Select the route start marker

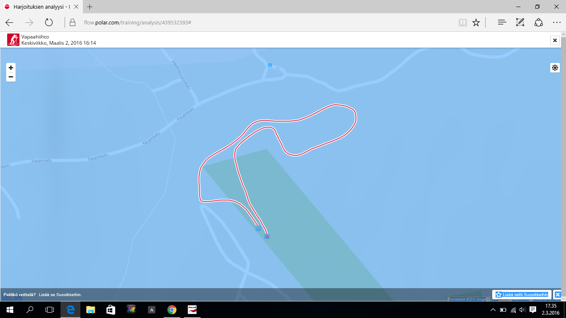(x=258, y=228)
